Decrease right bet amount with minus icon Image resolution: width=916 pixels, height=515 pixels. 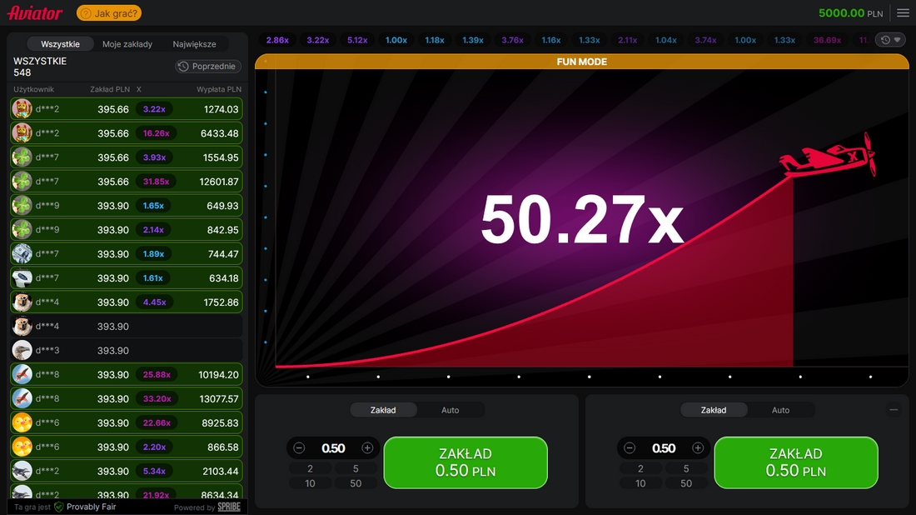[x=630, y=448]
